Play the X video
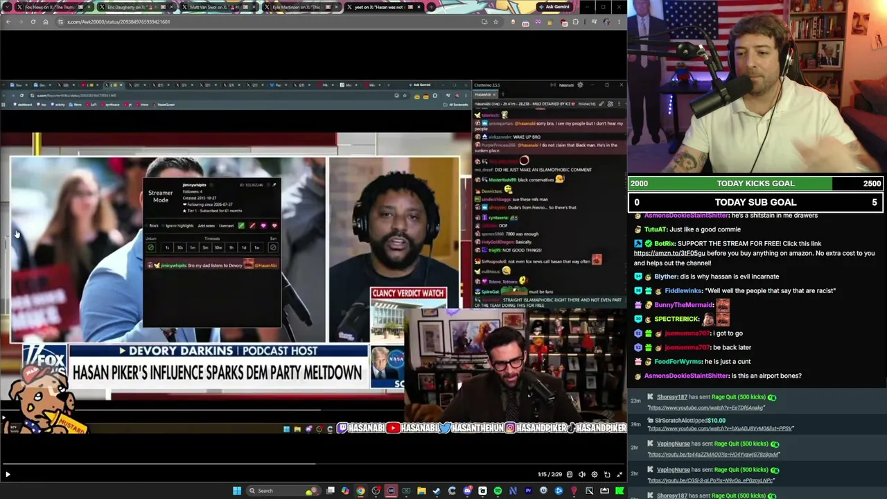 (8, 475)
